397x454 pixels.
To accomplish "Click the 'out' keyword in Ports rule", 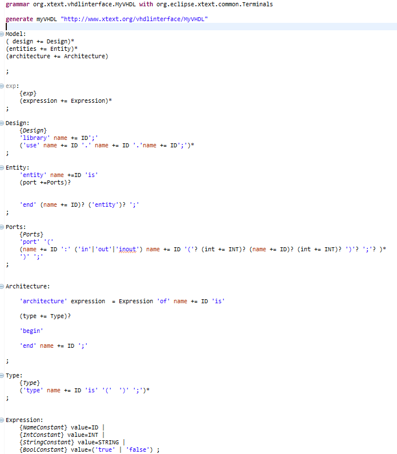I will tap(103, 250).
